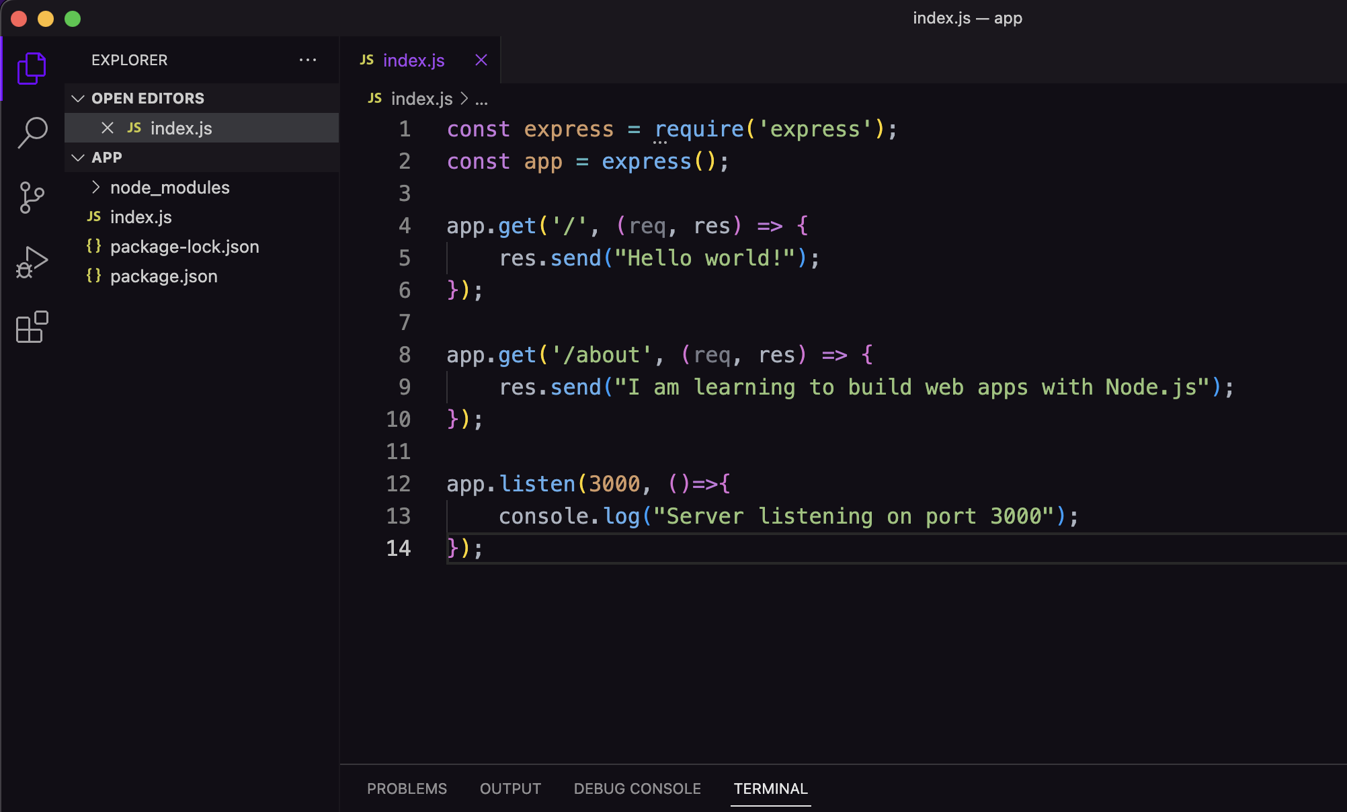Open the Explorer view in the activity bar

click(30, 67)
